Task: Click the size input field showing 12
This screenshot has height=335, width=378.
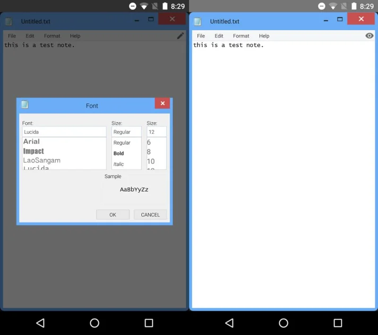Action: point(156,132)
